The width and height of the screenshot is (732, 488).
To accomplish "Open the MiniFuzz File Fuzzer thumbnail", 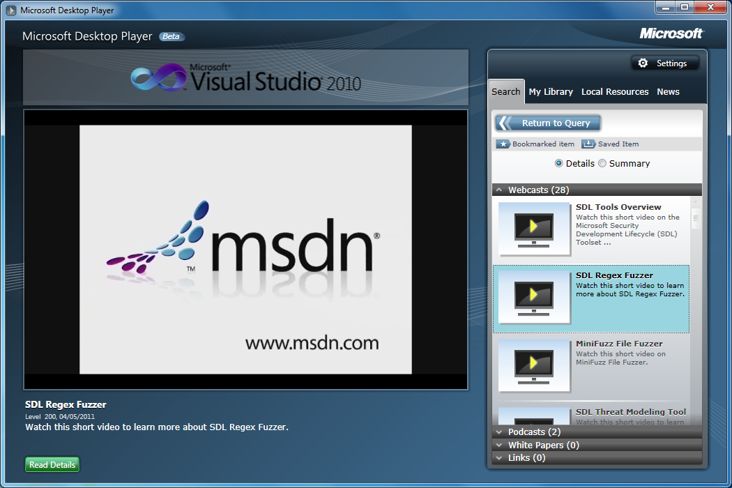I will click(x=534, y=365).
